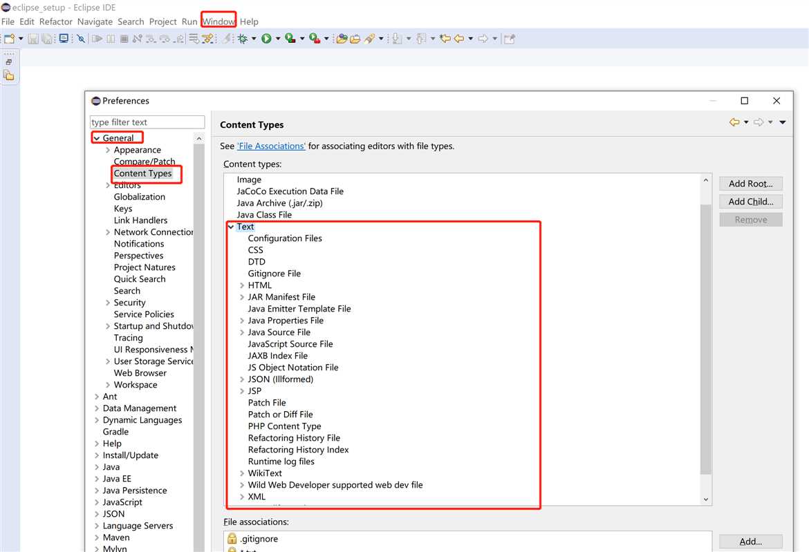Open the Window menu
Screen dimensions: 809x552
(218, 21)
